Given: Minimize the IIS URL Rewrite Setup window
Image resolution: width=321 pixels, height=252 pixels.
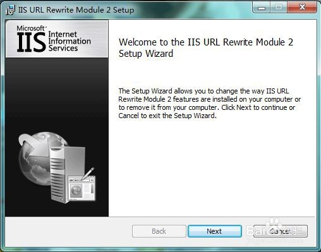Looking at the screenshot, I should pyautogui.click(x=262, y=8).
